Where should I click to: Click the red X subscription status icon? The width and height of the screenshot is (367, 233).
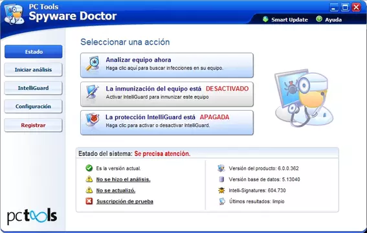89,201
